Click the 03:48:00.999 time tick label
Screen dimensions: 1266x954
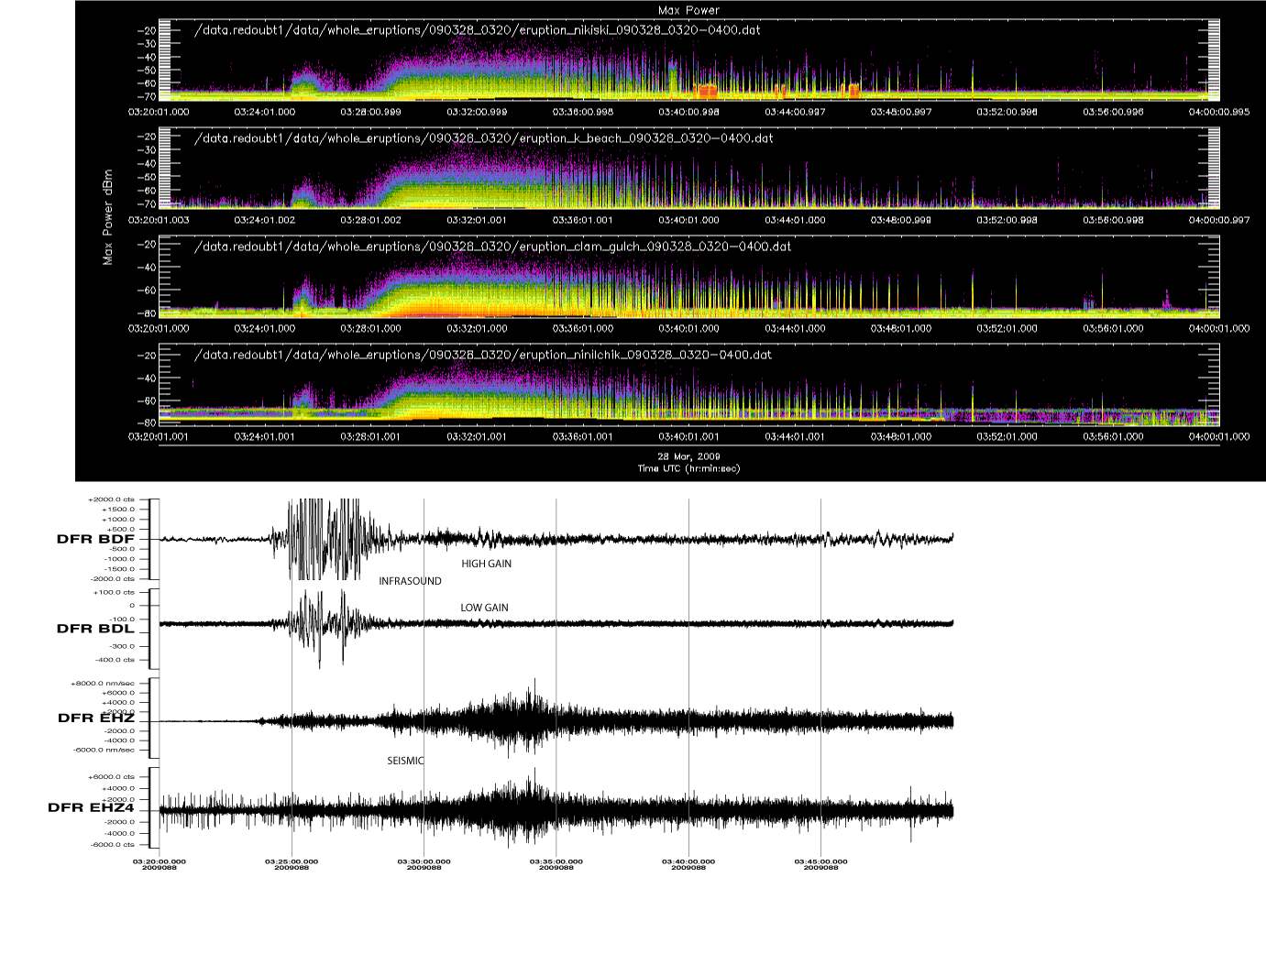click(901, 220)
